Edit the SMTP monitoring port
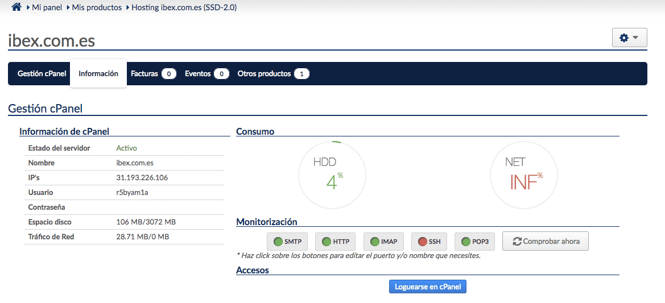The width and height of the screenshot is (665, 303). (287, 242)
